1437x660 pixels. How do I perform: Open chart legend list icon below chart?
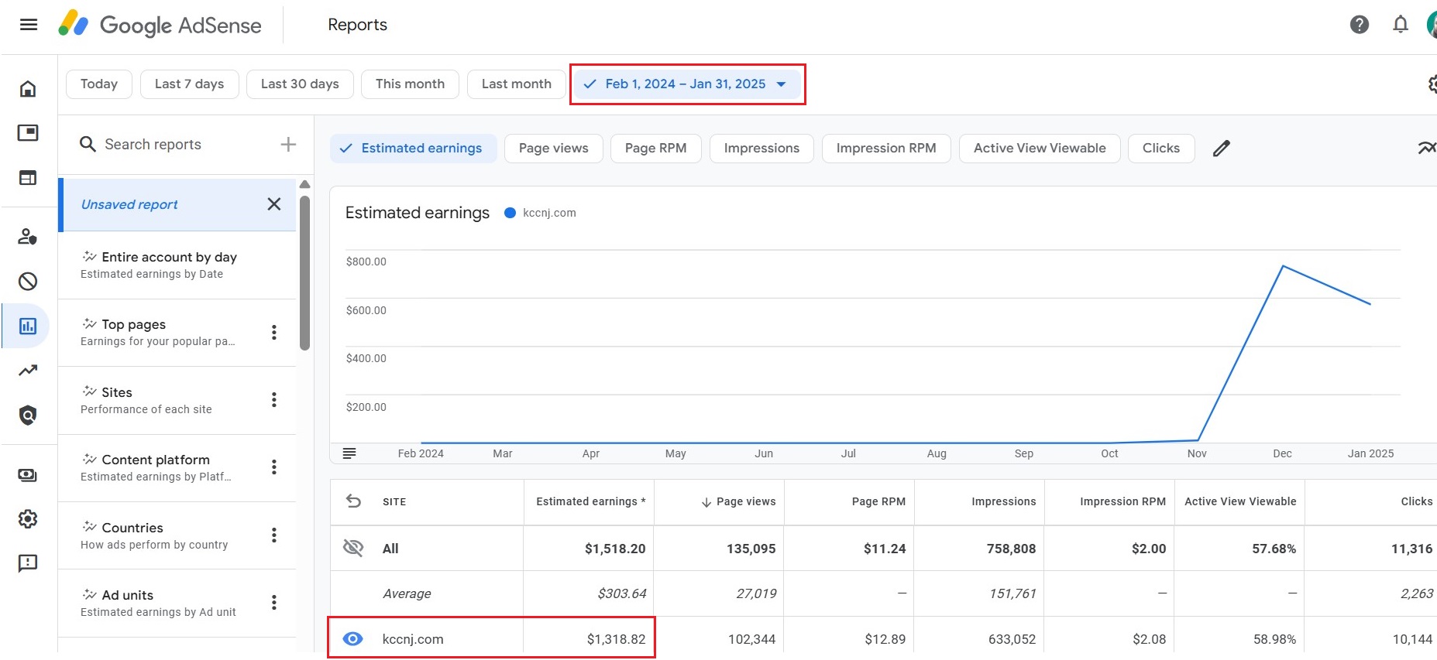(x=349, y=453)
